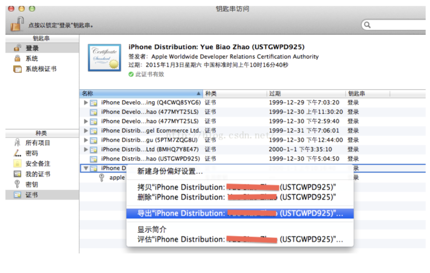Click certificate icon of 5PTM7ZQG8U row
The width and height of the screenshot is (430, 273).
coord(94,140)
